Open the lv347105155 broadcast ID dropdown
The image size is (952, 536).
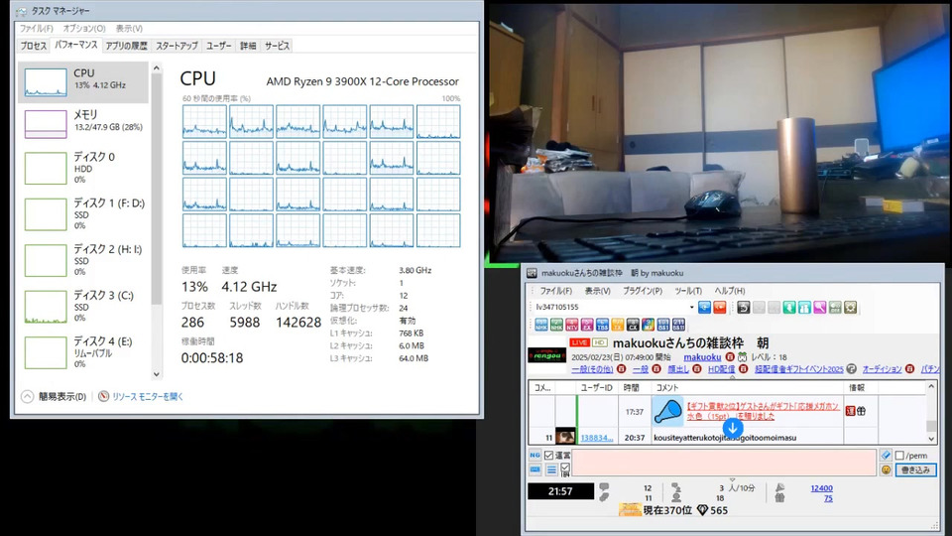click(x=691, y=308)
